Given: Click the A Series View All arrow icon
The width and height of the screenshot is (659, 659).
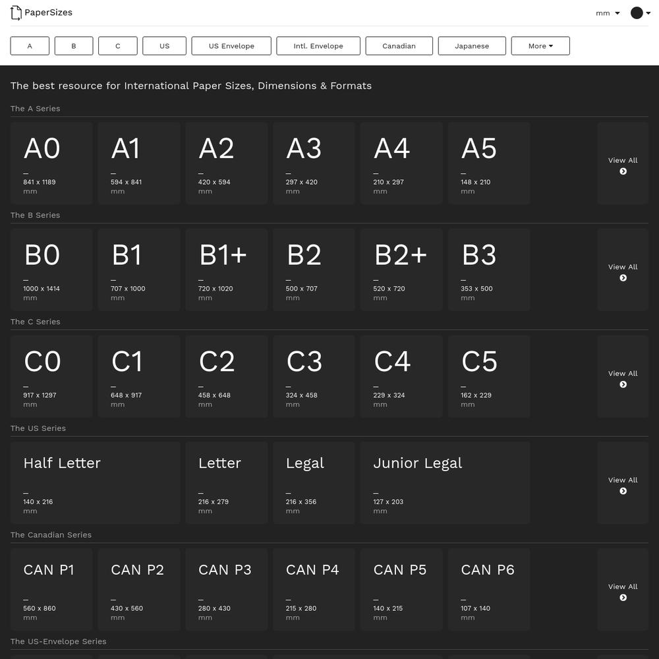Looking at the screenshot, I should (x=623, y=171).
